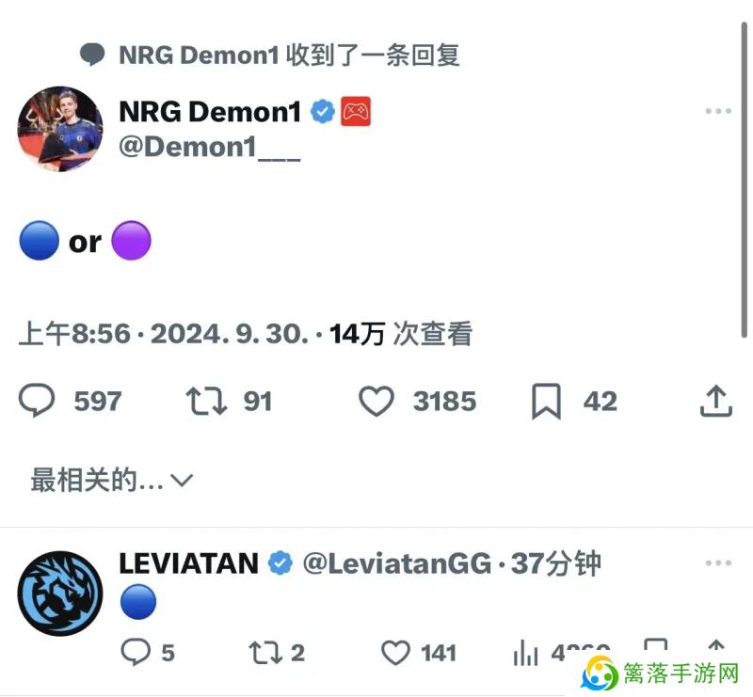Reply to LEVIATAN comment with 5 replies
The width and height of the screenshot is (753, 697).
136,652
